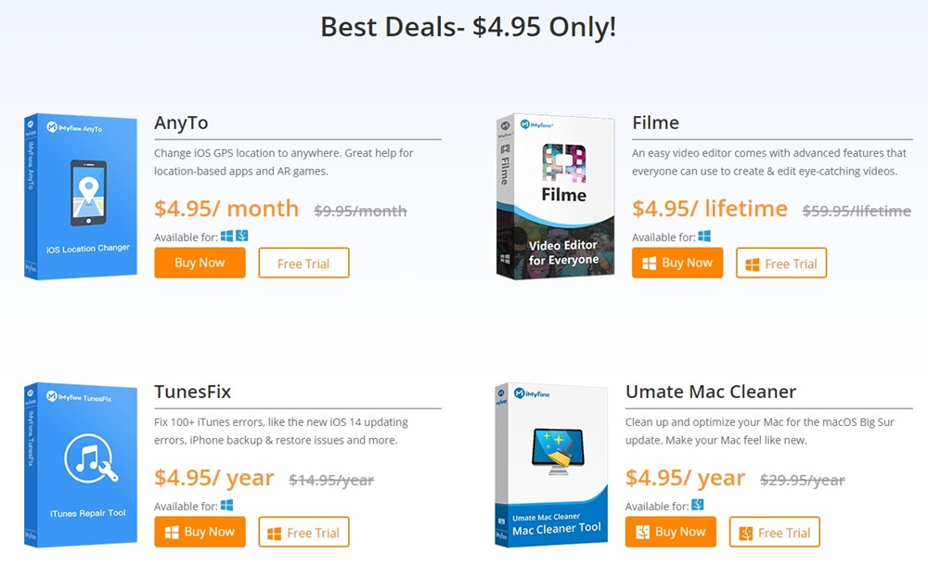This screenshot has height=566, width=928.
Task: Click the Filme video editor box image
Action: [x=555, y=196]
